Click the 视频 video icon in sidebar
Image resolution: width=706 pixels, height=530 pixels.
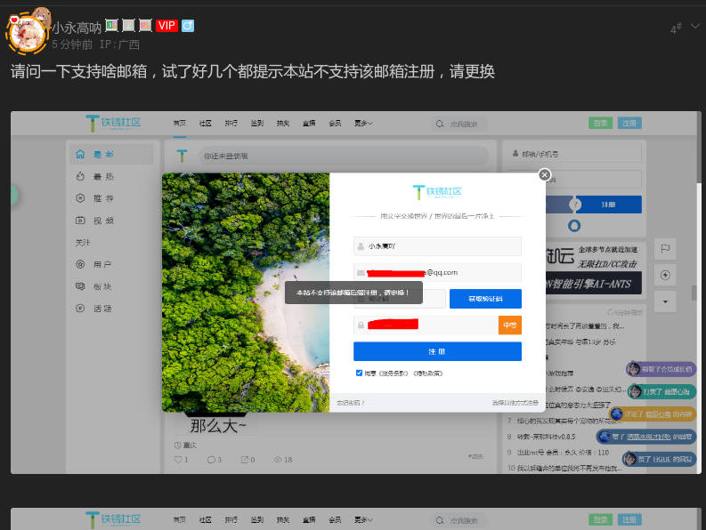point(80,220)
